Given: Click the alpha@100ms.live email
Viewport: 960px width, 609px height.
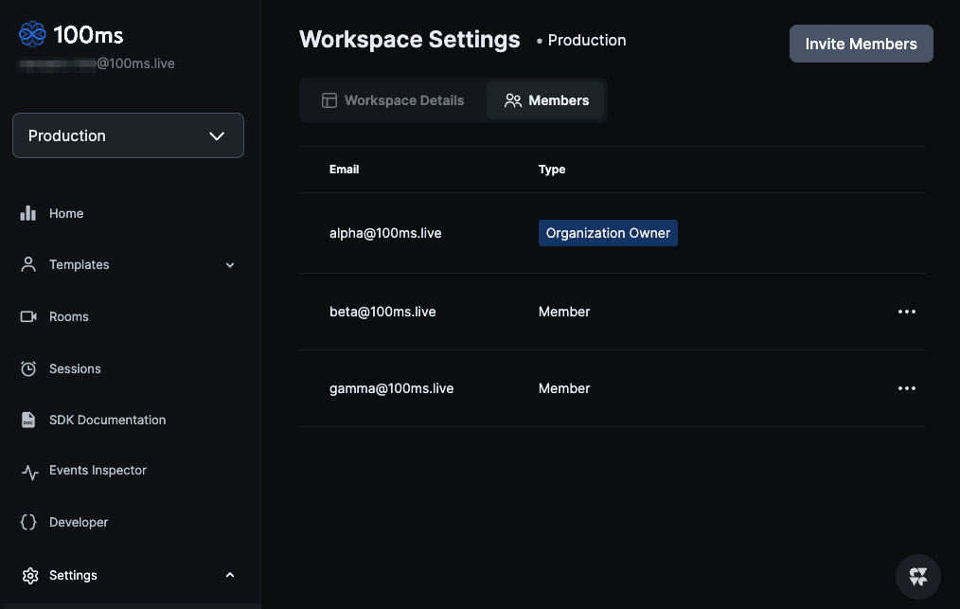Looking at the screenshot, I should tap(385, 233).
